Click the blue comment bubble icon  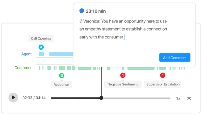tap(82, 11)
